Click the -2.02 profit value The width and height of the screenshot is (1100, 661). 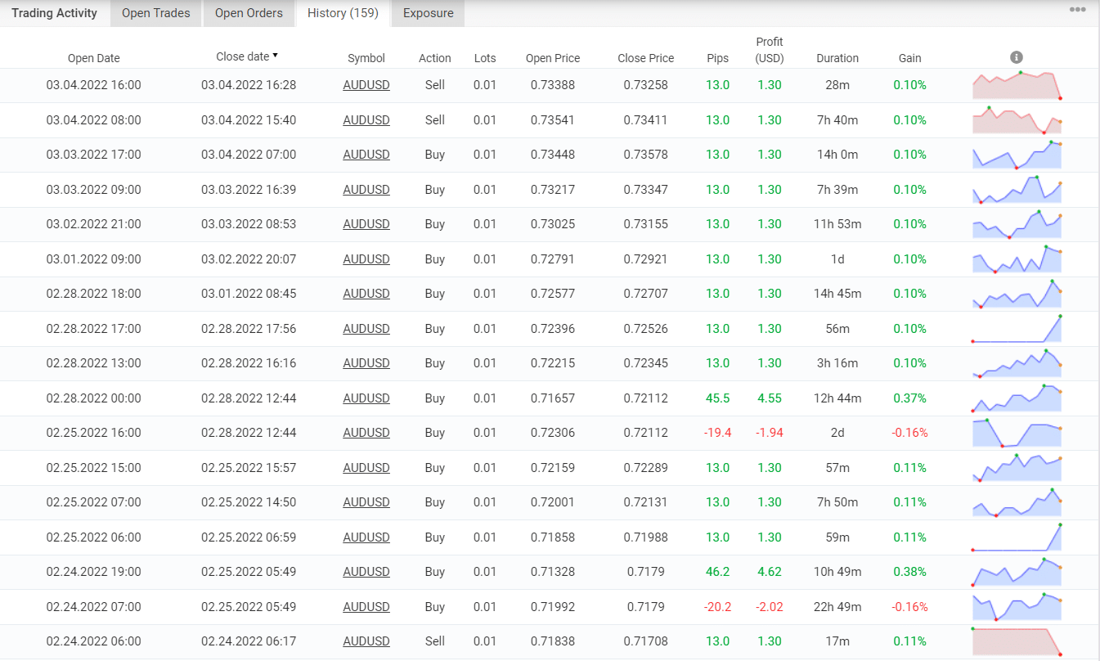point(770,607)
